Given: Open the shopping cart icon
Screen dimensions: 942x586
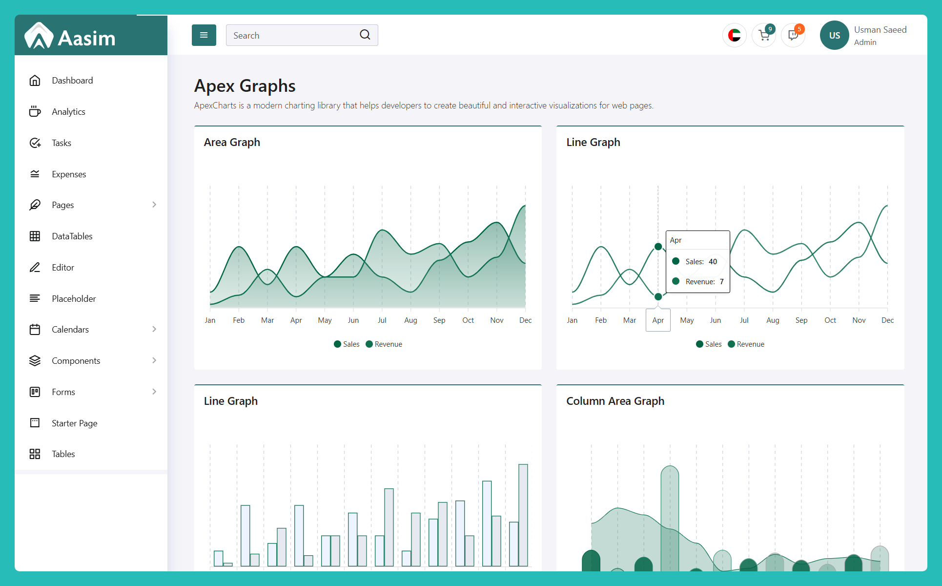Looking at the screenshot, I should point(764,35).
